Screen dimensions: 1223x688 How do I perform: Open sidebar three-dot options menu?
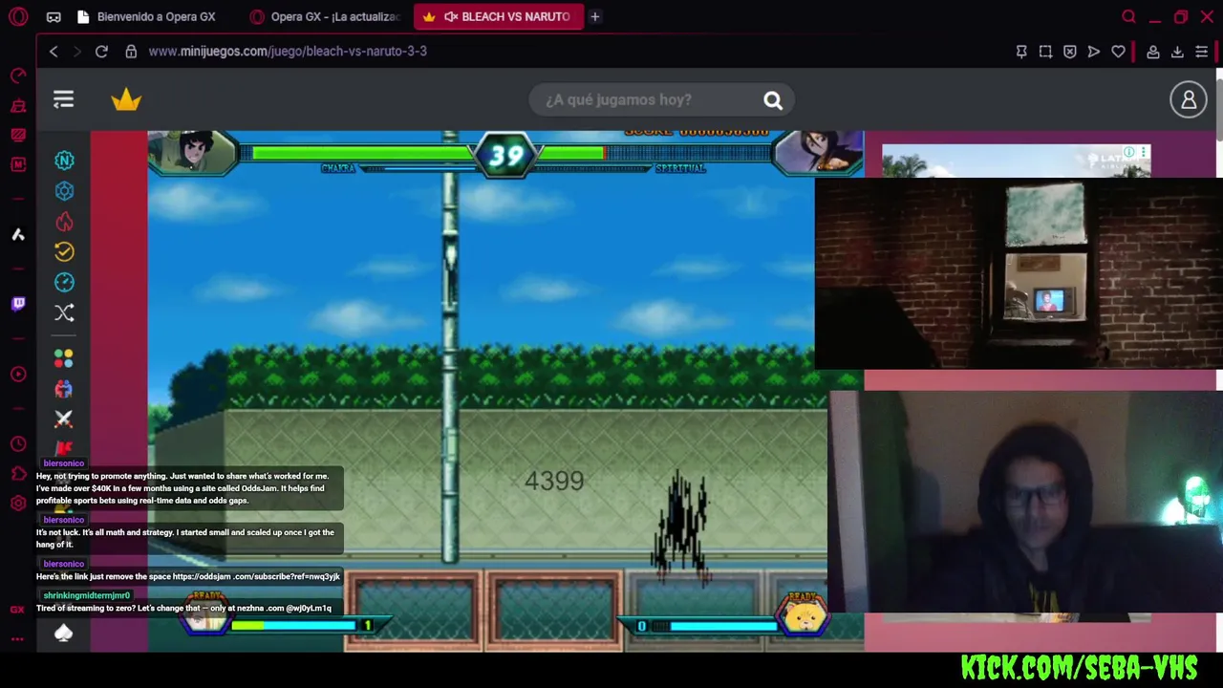pyautogui.click(x=18, y=638)
